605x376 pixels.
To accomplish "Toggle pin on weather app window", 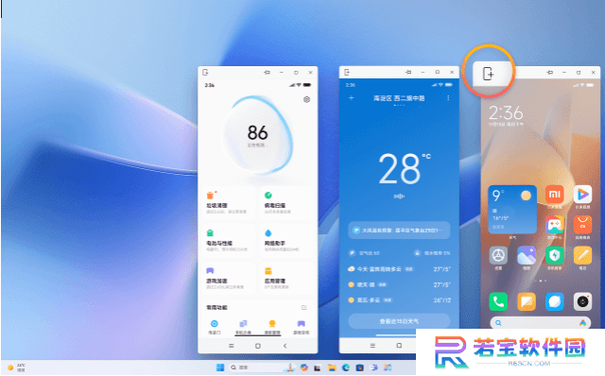I will 408,72.
